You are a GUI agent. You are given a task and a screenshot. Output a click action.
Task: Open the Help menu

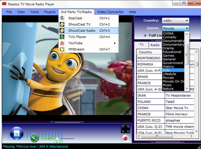[132, 12]
